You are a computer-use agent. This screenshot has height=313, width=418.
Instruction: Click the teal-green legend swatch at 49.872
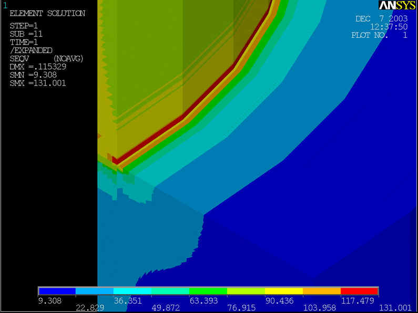click(170, 291)
